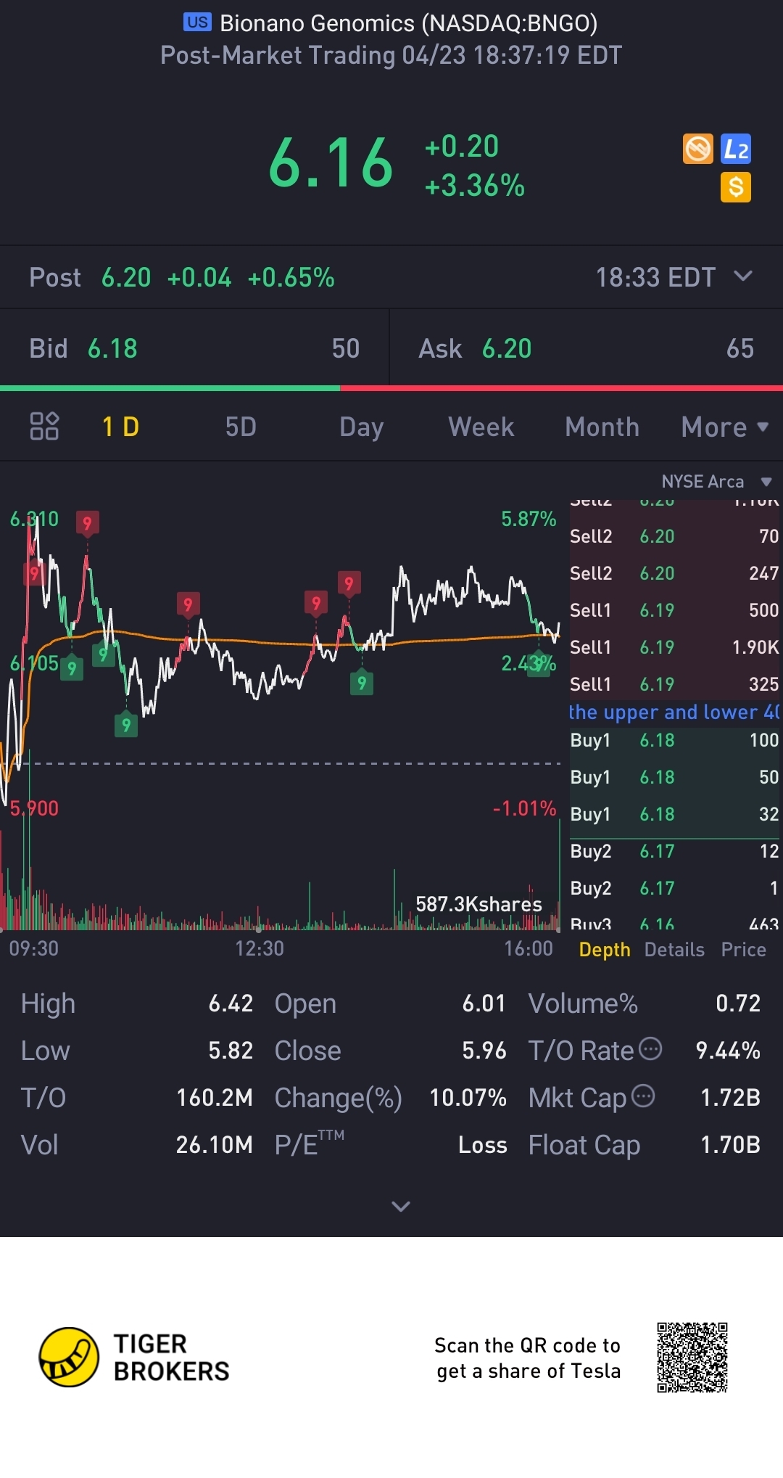Tap the High 6.42 value

[x=231, y=1003]
